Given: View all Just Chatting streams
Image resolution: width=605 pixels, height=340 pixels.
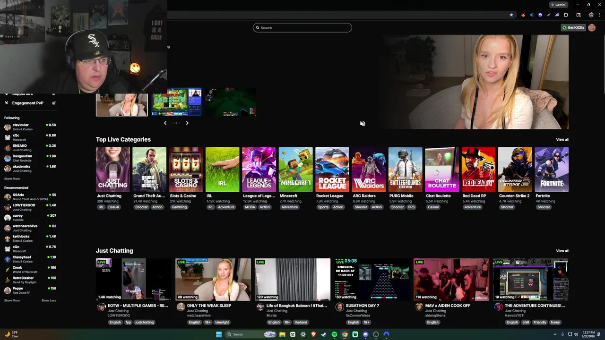Looking at the screenshot, I should point(562,251).
